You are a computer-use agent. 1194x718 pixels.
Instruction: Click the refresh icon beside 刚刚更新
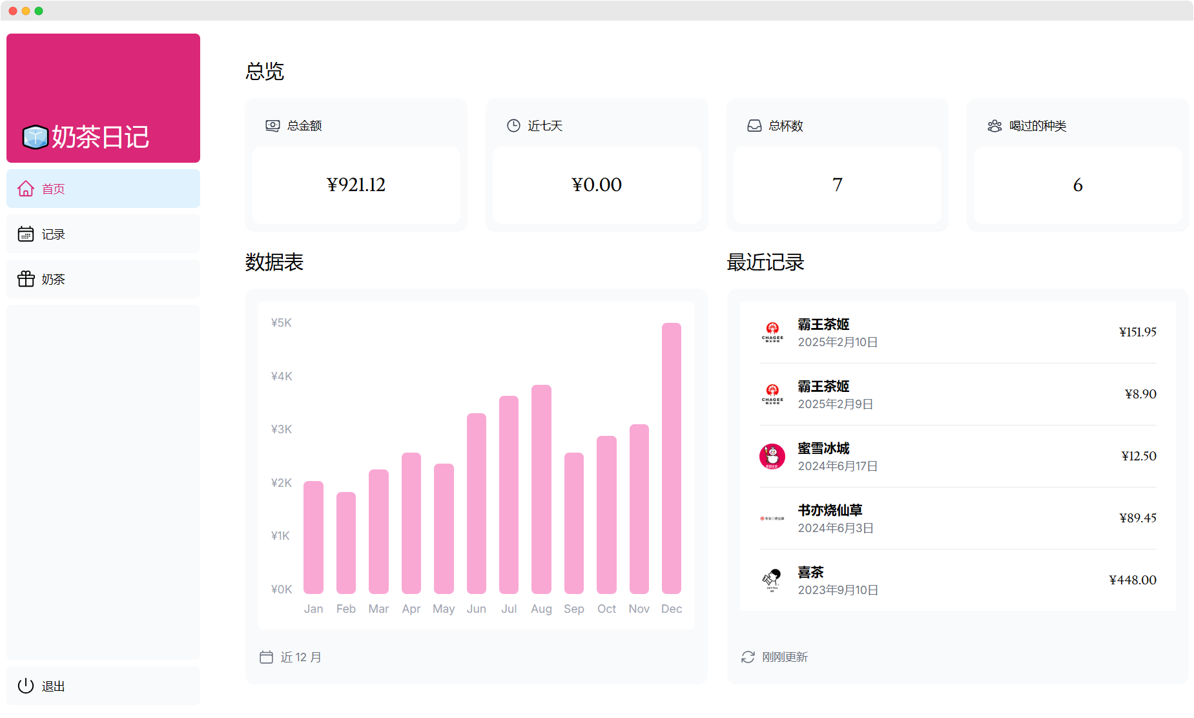pos(748,657)
